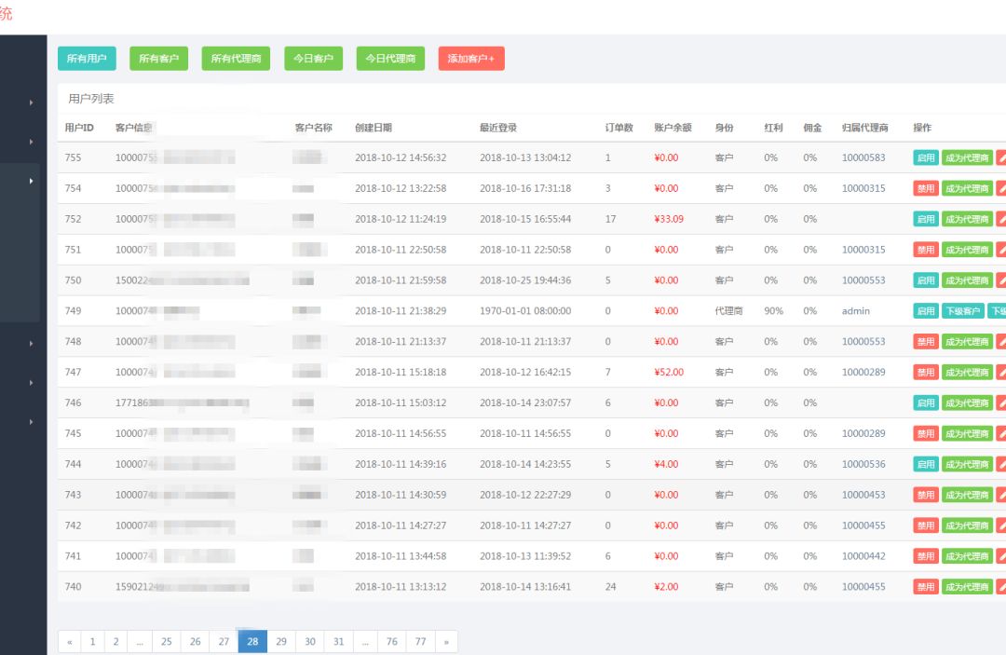This screenshot has height=655, width=1006.
Task: Open the edit pencil icon for user 747
Action: (x=1001, y=372)
